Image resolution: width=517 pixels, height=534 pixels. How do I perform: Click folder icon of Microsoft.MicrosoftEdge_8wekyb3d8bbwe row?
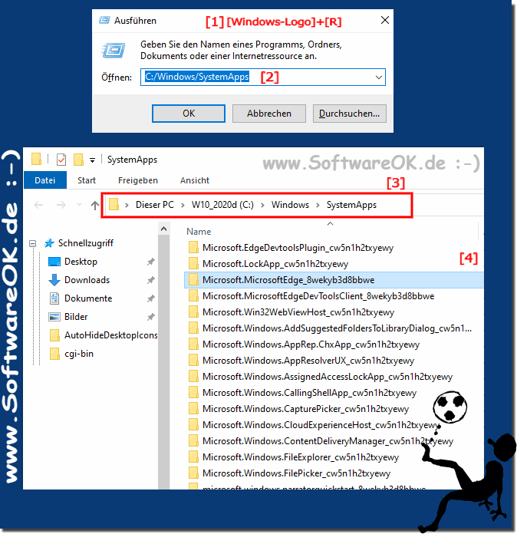point(193,279)
